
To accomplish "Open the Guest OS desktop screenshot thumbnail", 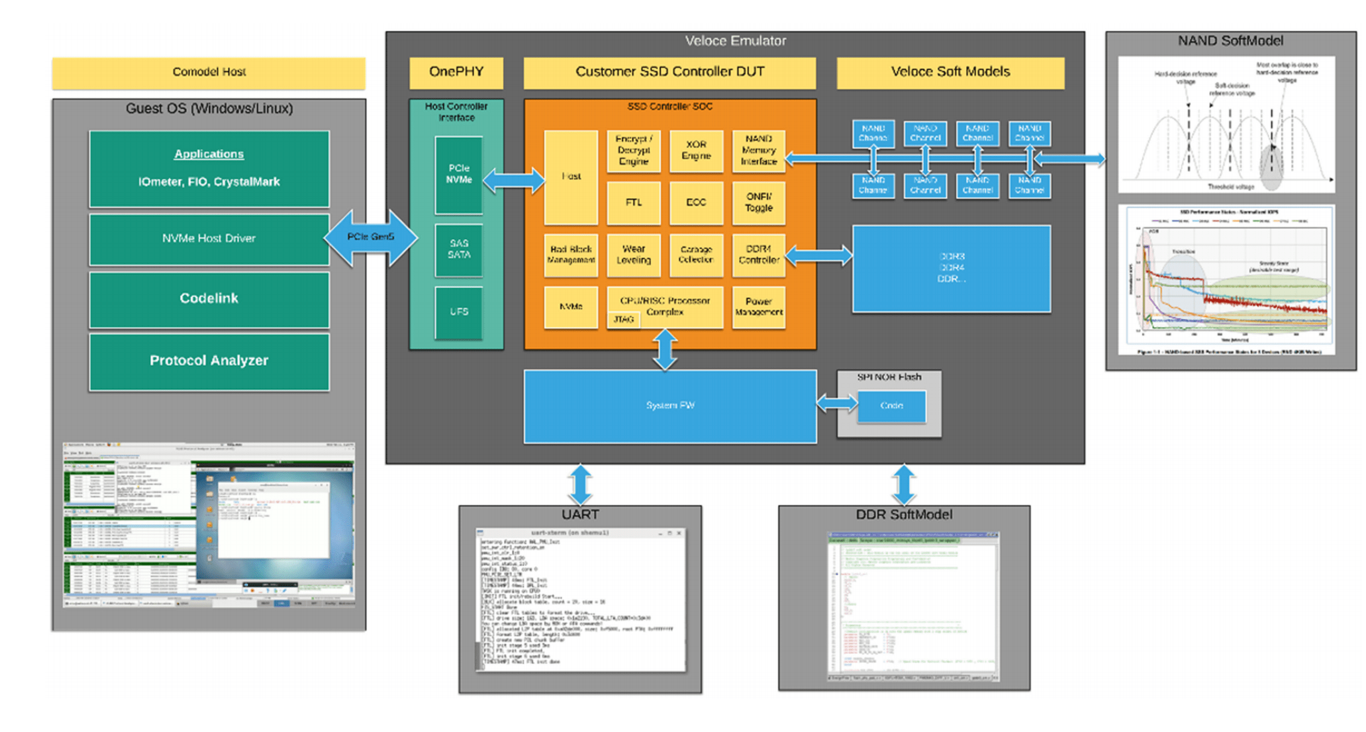I will tap(209, 525).
